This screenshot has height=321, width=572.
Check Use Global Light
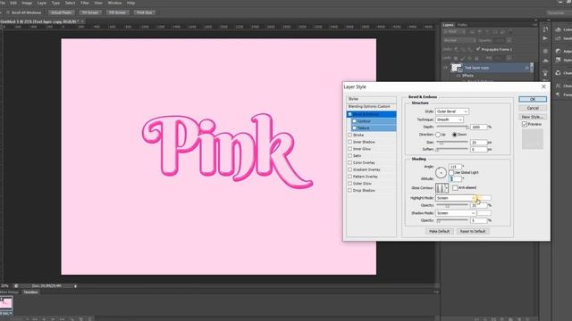(451, 172)
